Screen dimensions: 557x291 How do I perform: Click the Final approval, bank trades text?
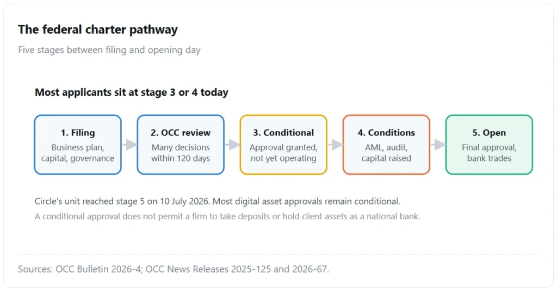coord(489,153)
